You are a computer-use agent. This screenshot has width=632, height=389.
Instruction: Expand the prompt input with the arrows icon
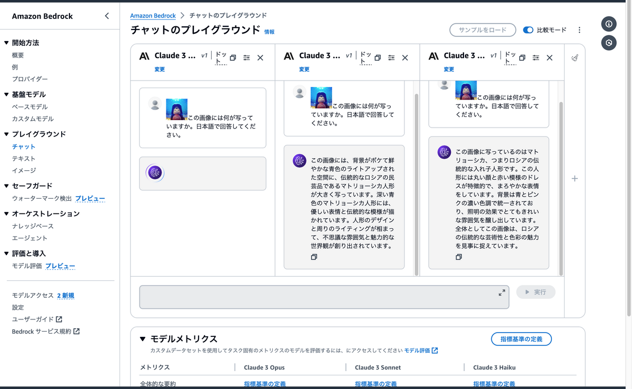point(502,292)
